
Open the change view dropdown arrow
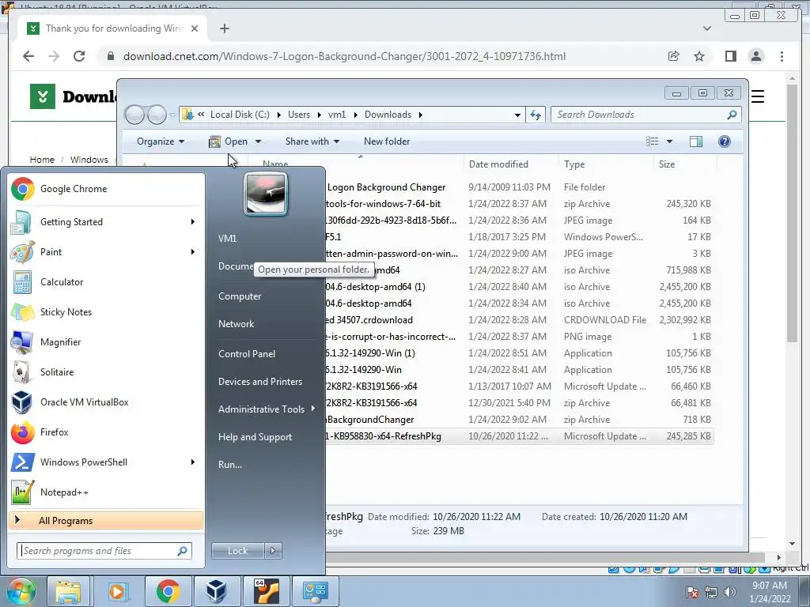point(669,141)
